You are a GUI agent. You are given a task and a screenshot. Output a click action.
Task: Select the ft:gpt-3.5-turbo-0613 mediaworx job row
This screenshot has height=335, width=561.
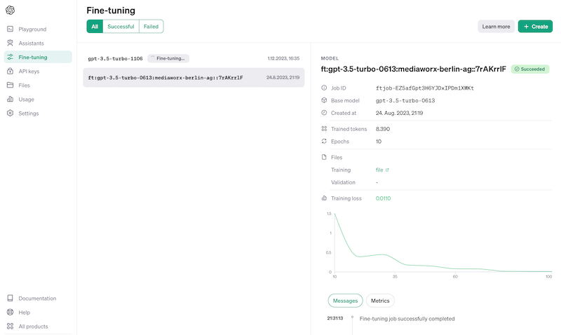click(x=194, y=78)
